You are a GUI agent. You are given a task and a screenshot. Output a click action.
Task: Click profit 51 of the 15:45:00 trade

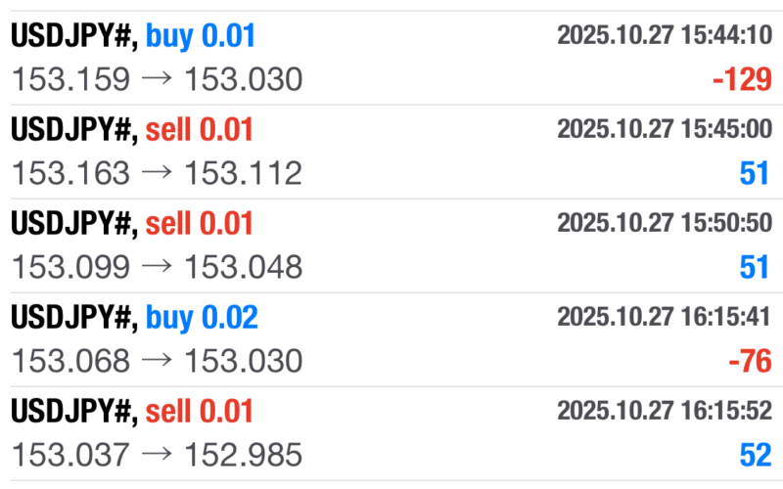click(x=754, y=174)
